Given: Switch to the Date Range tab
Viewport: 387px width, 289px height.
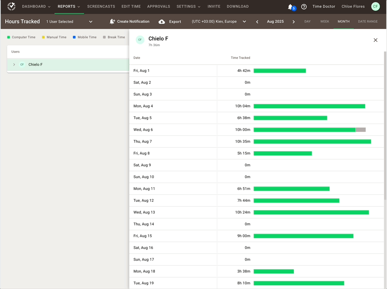Looking at the screenshot, I should coord(368,21).
